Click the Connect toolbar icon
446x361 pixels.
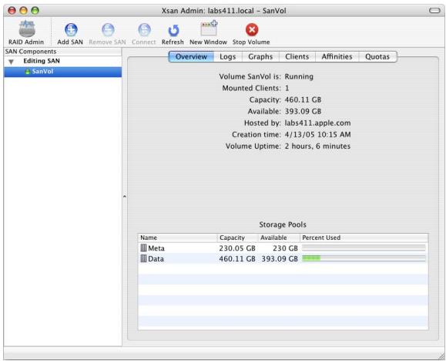click(145, 29)
